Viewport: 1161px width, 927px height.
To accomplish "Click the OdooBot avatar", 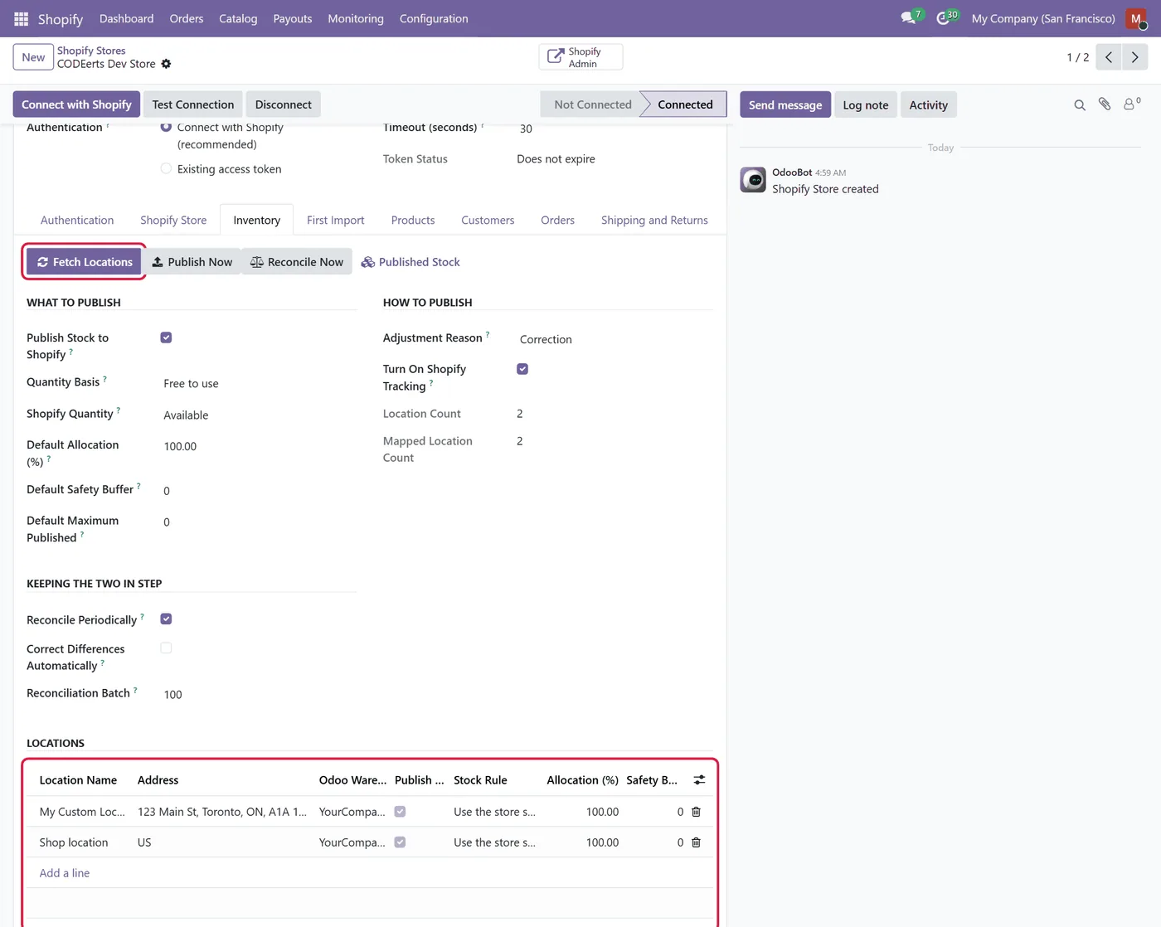I will point(753,180).
